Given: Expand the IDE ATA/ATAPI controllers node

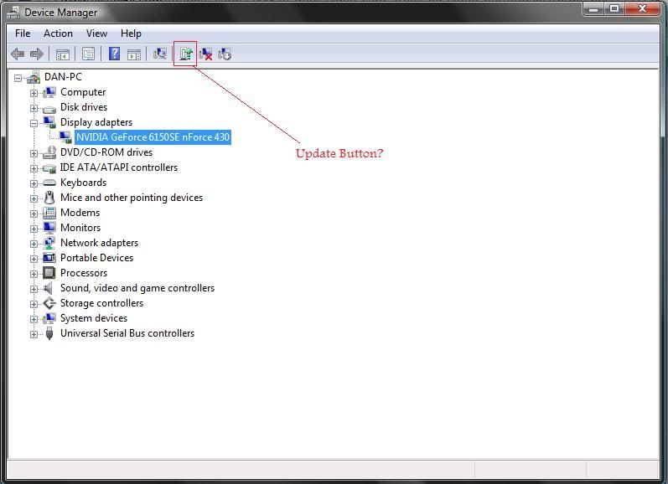Looking at the screenshot, I should [34, 168].
